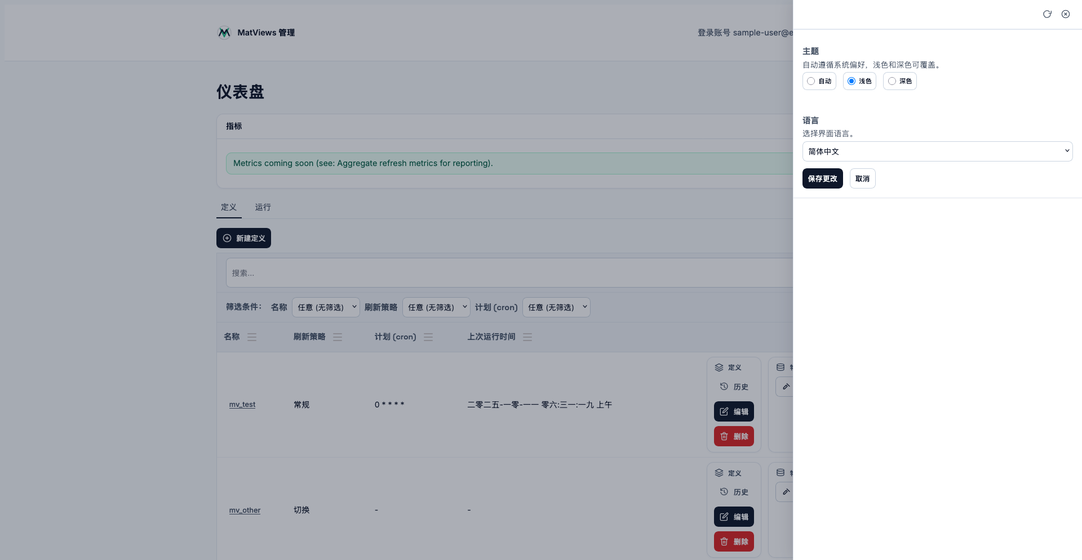The image size is (1082, 560).
Task: Select the 浅色 light theme option
Action: (x=852, y=81)
